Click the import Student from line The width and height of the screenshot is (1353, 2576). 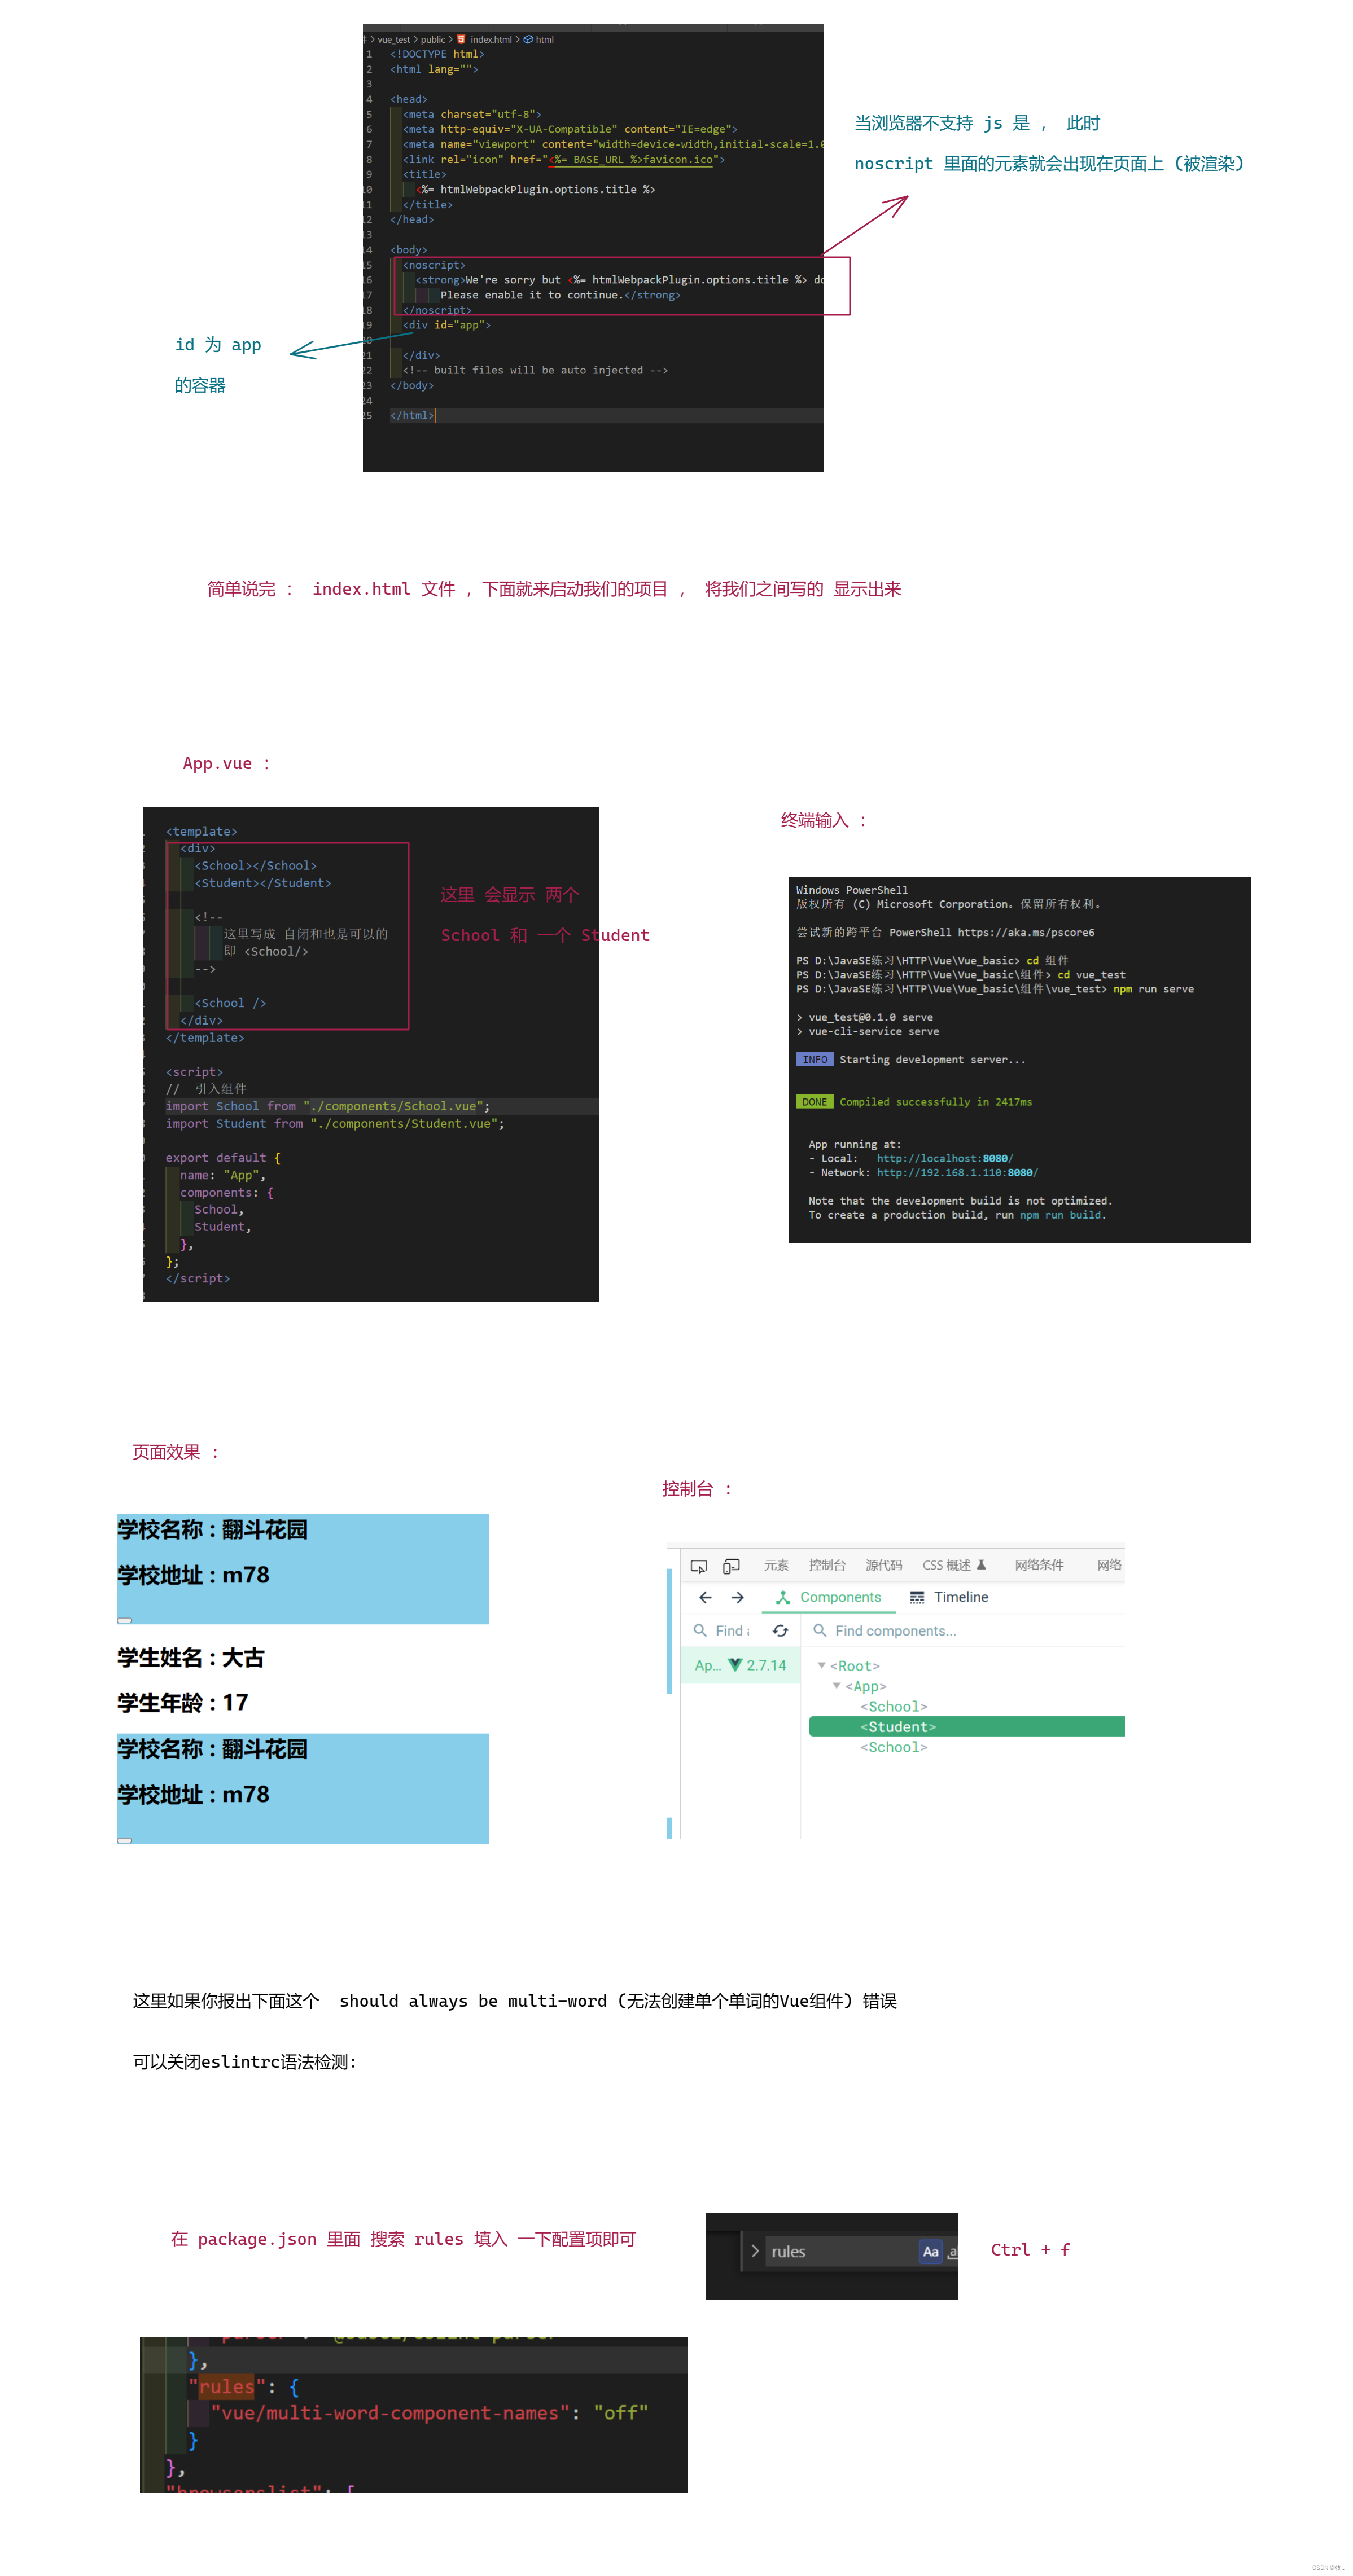pyautogui.click(x=334, y=1123)
